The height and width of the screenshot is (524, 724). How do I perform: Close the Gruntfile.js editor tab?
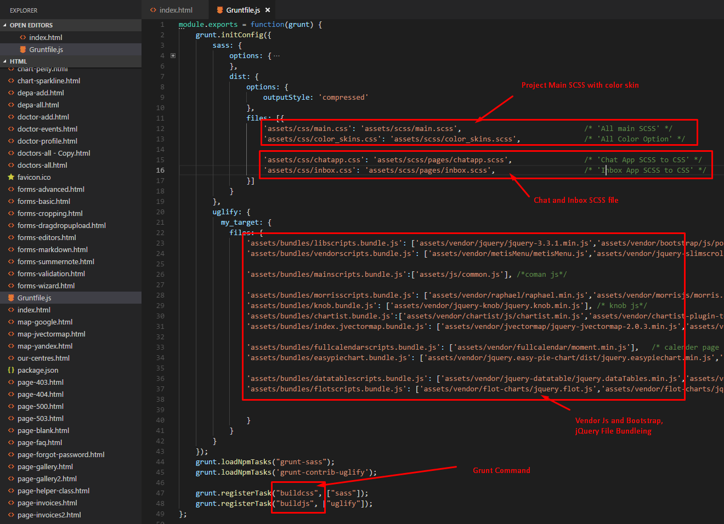(268, 10)
